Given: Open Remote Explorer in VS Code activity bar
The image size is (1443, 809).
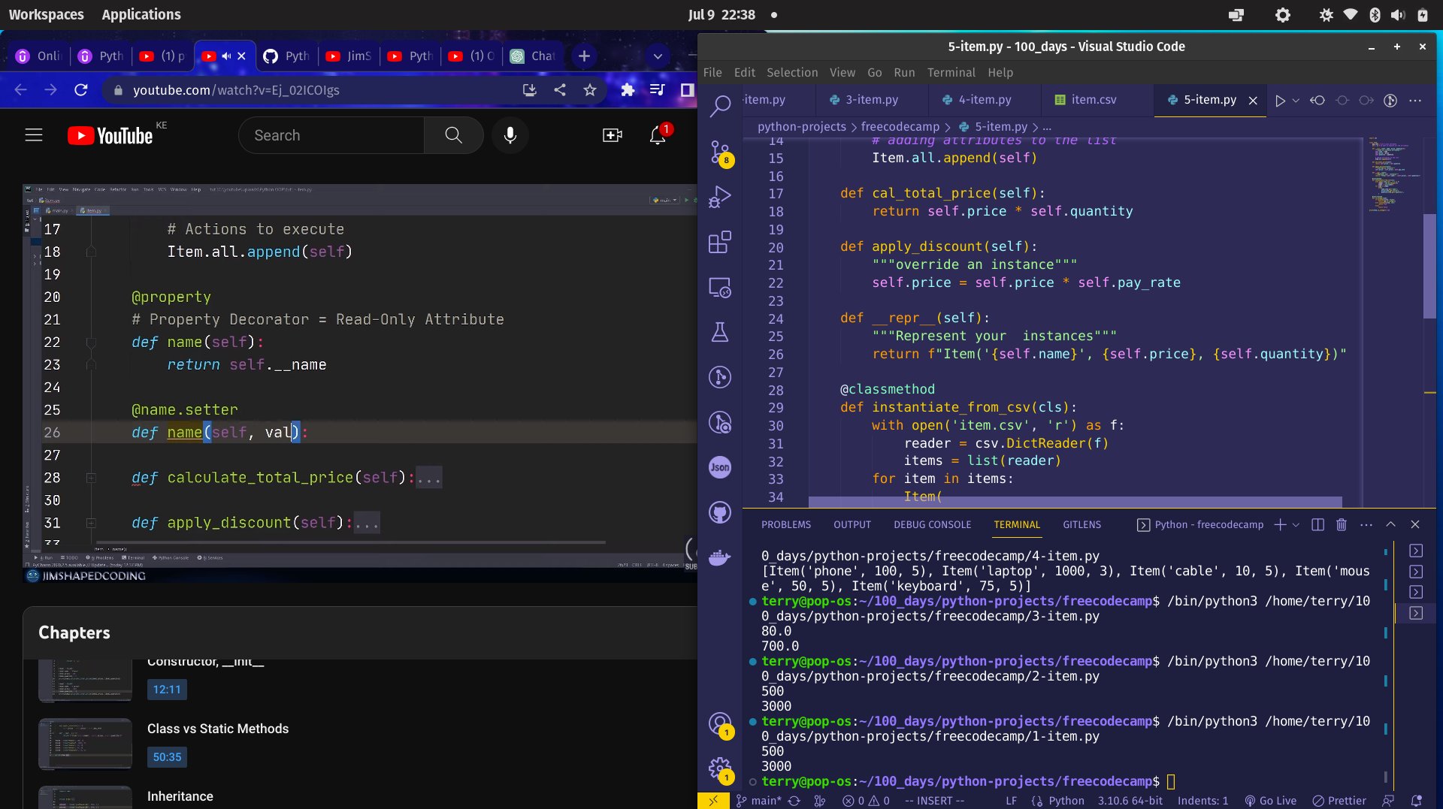Looking at the screenshot, I should pyautogui.click(x=720, y=288).
